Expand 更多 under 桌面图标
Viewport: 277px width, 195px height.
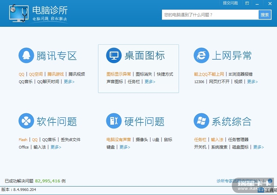click(x=150, y=82)
